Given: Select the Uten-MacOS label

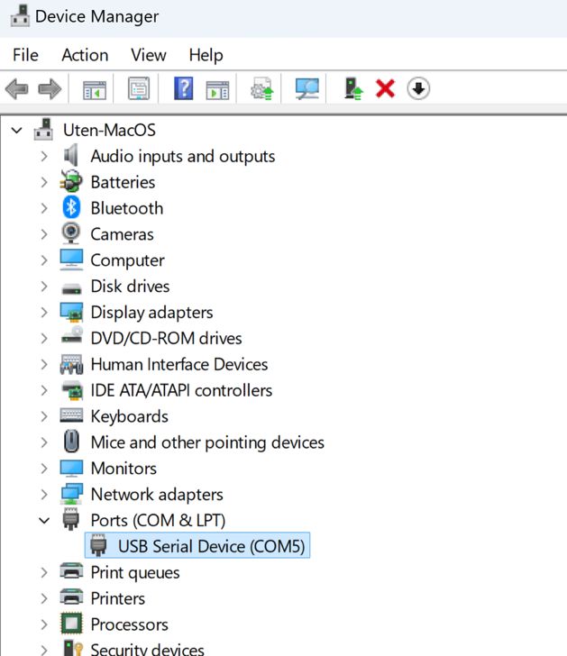Looking at the screenshot, I should coord(109,130).
